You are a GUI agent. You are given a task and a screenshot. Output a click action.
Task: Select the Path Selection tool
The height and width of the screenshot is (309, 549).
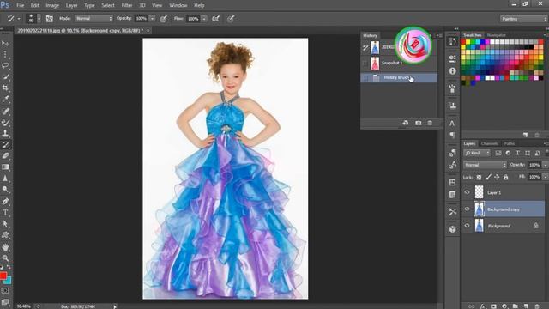(5, 224)
